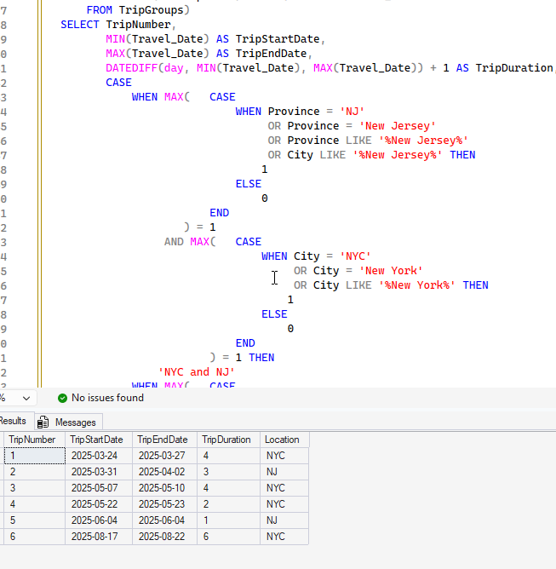Click the DATEDIFF function in the query
The width and height of the screenshot is (556, 569).
(x=132, y=68)
